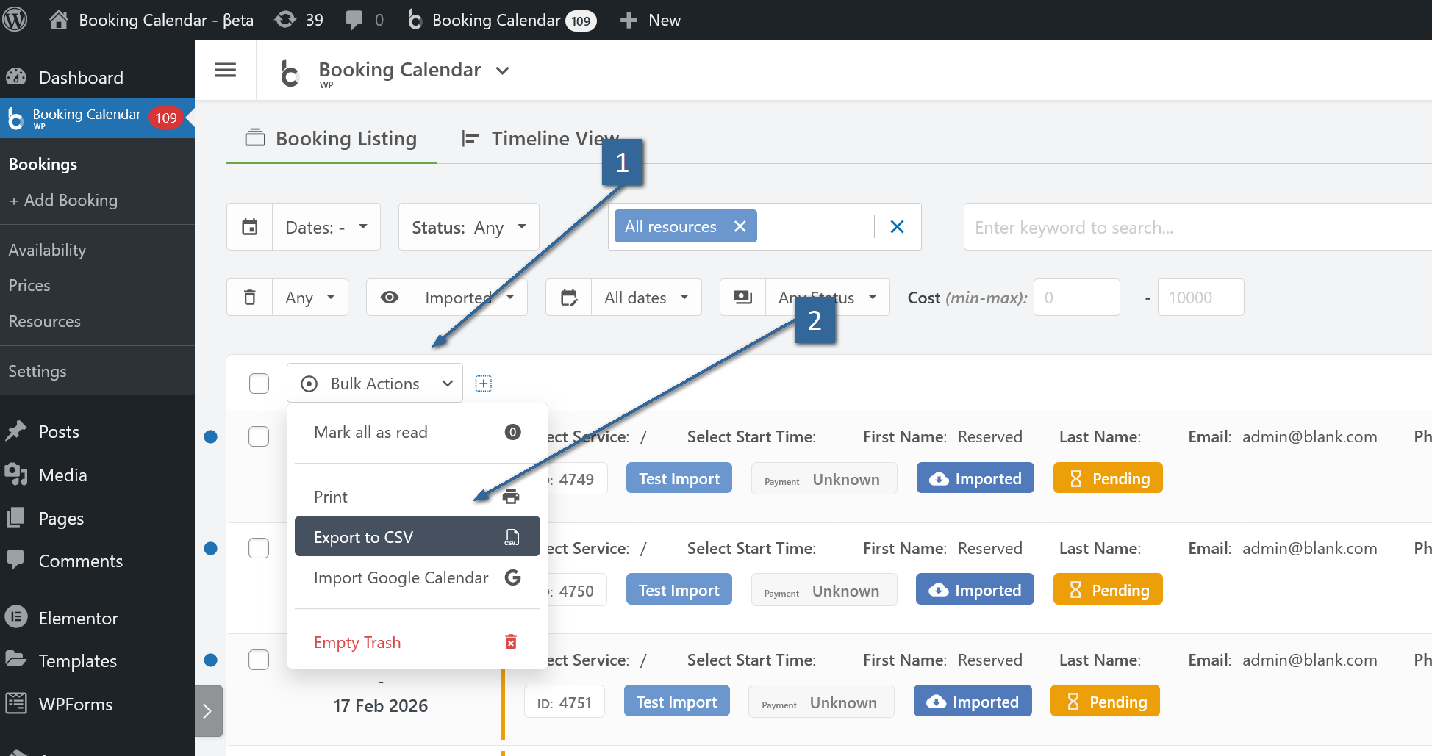Click the Imported button for booking 4749
The height and width of the screenshot is (756, 1432).
coord(975,479)
